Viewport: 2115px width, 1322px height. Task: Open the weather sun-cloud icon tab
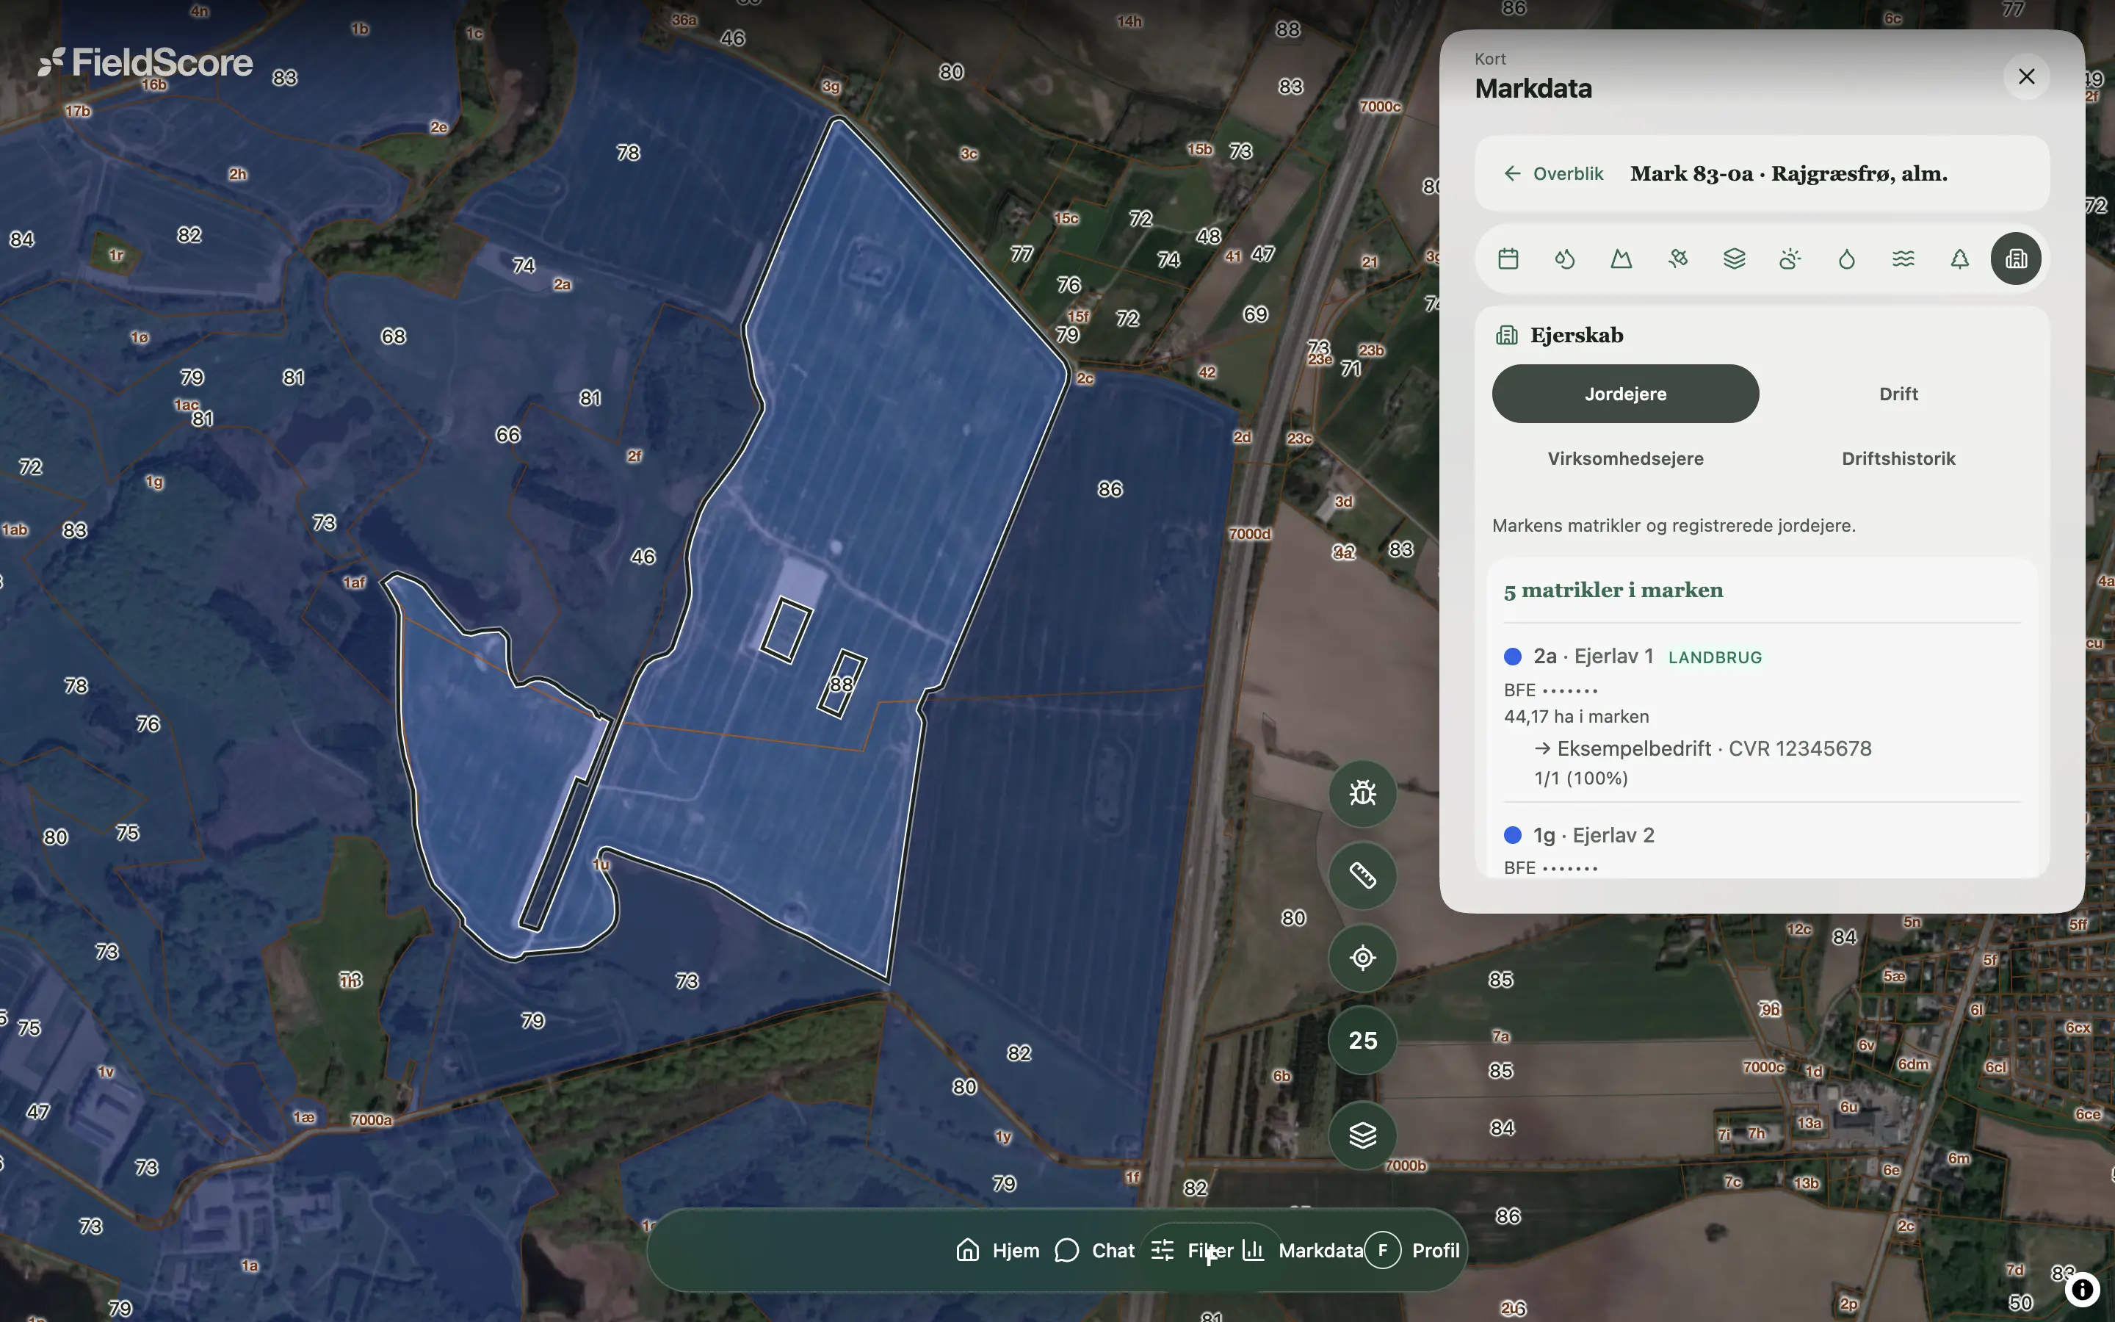click(x=1790, y=259)
